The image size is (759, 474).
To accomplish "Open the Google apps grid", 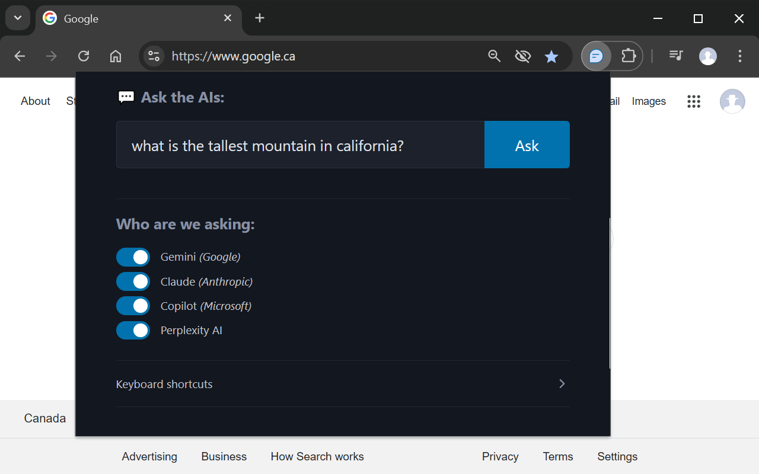I will click(694, 101).
